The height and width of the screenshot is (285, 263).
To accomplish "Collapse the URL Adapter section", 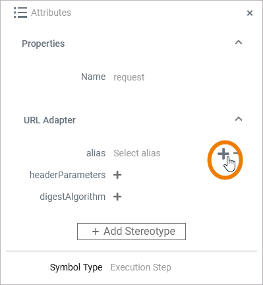I will click(x=239, y=119).
